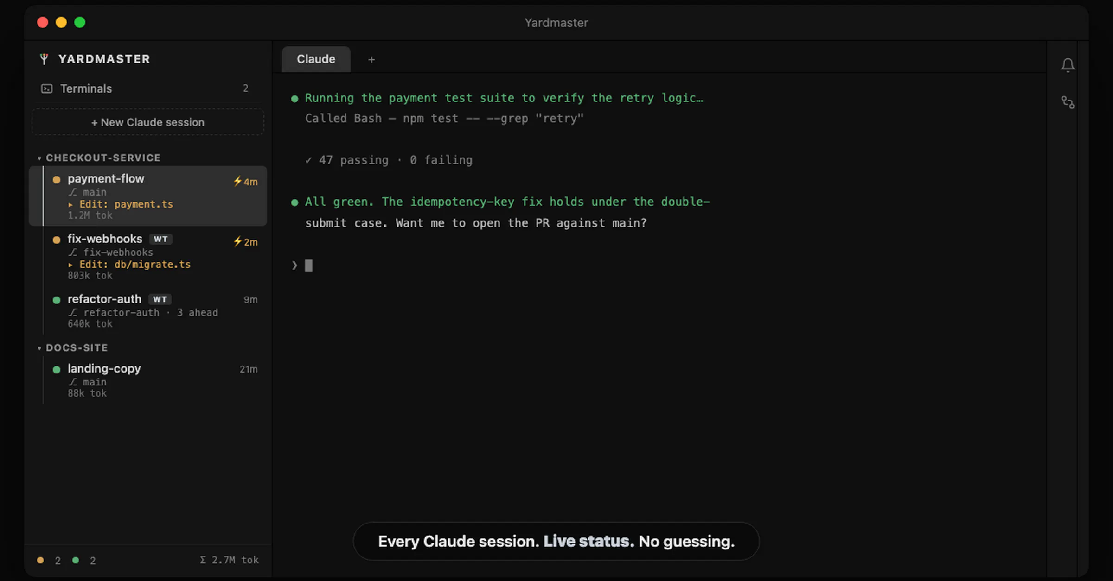Select the payment-flow session

tap(148, 196)
